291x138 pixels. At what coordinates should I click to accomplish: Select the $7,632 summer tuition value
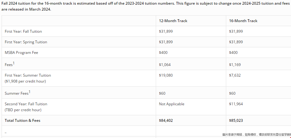(235, 75)
